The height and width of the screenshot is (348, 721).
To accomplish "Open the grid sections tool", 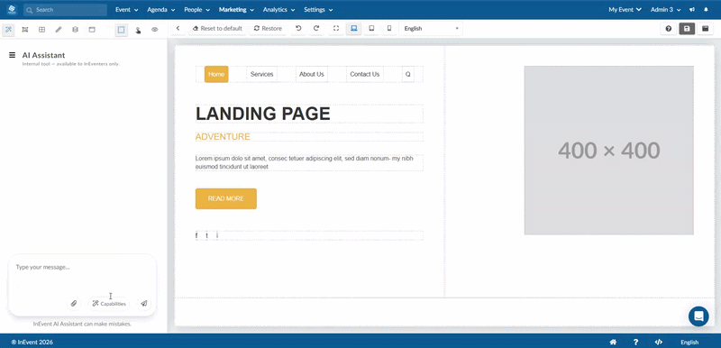I will point(41,30).
